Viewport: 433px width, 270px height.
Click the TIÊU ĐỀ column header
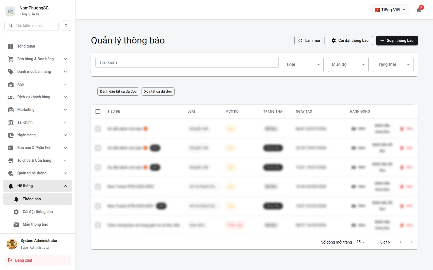114,112
